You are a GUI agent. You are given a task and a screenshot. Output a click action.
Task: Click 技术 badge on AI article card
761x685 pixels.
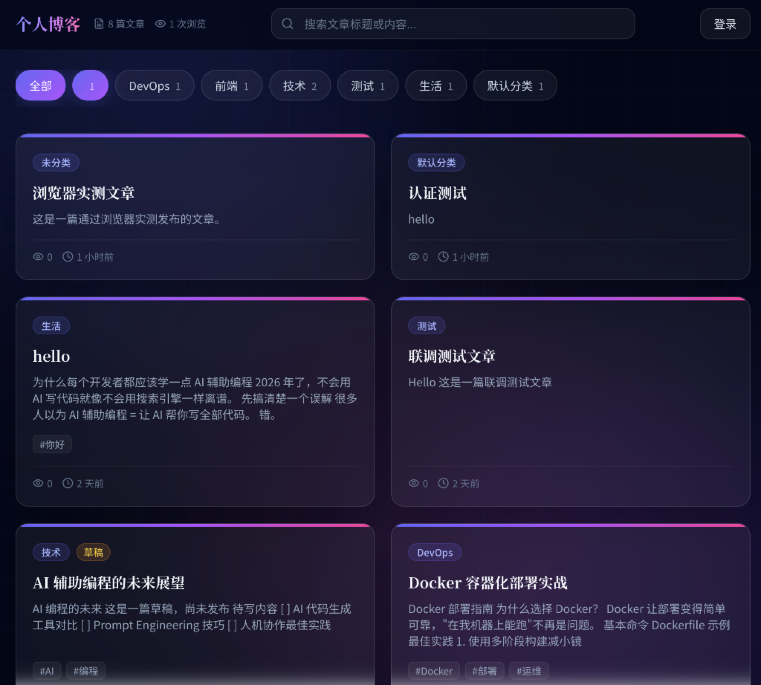(x=51, y=552)
